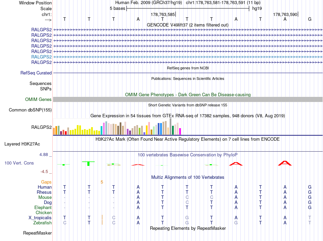The image size is (323, 241).
Task: Select the Scale label in the ruler
Action: (46, 8)
